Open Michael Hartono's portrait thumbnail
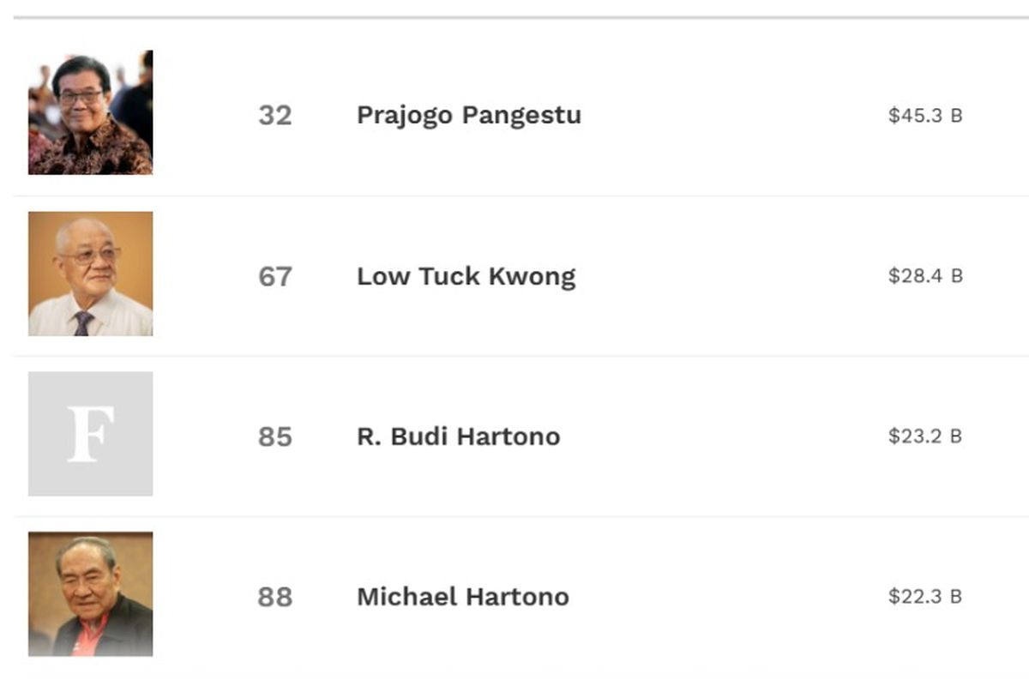The image size is (1029, 686). click(90, 594)
